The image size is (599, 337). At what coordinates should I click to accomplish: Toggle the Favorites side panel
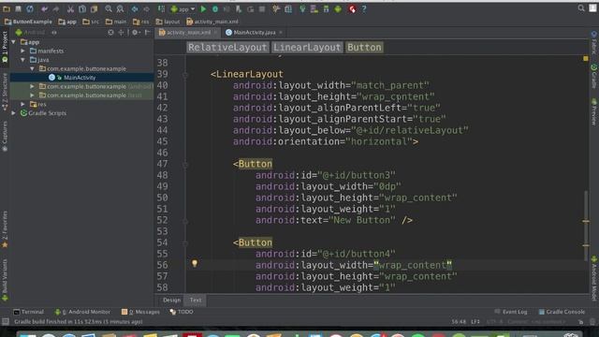5,229
